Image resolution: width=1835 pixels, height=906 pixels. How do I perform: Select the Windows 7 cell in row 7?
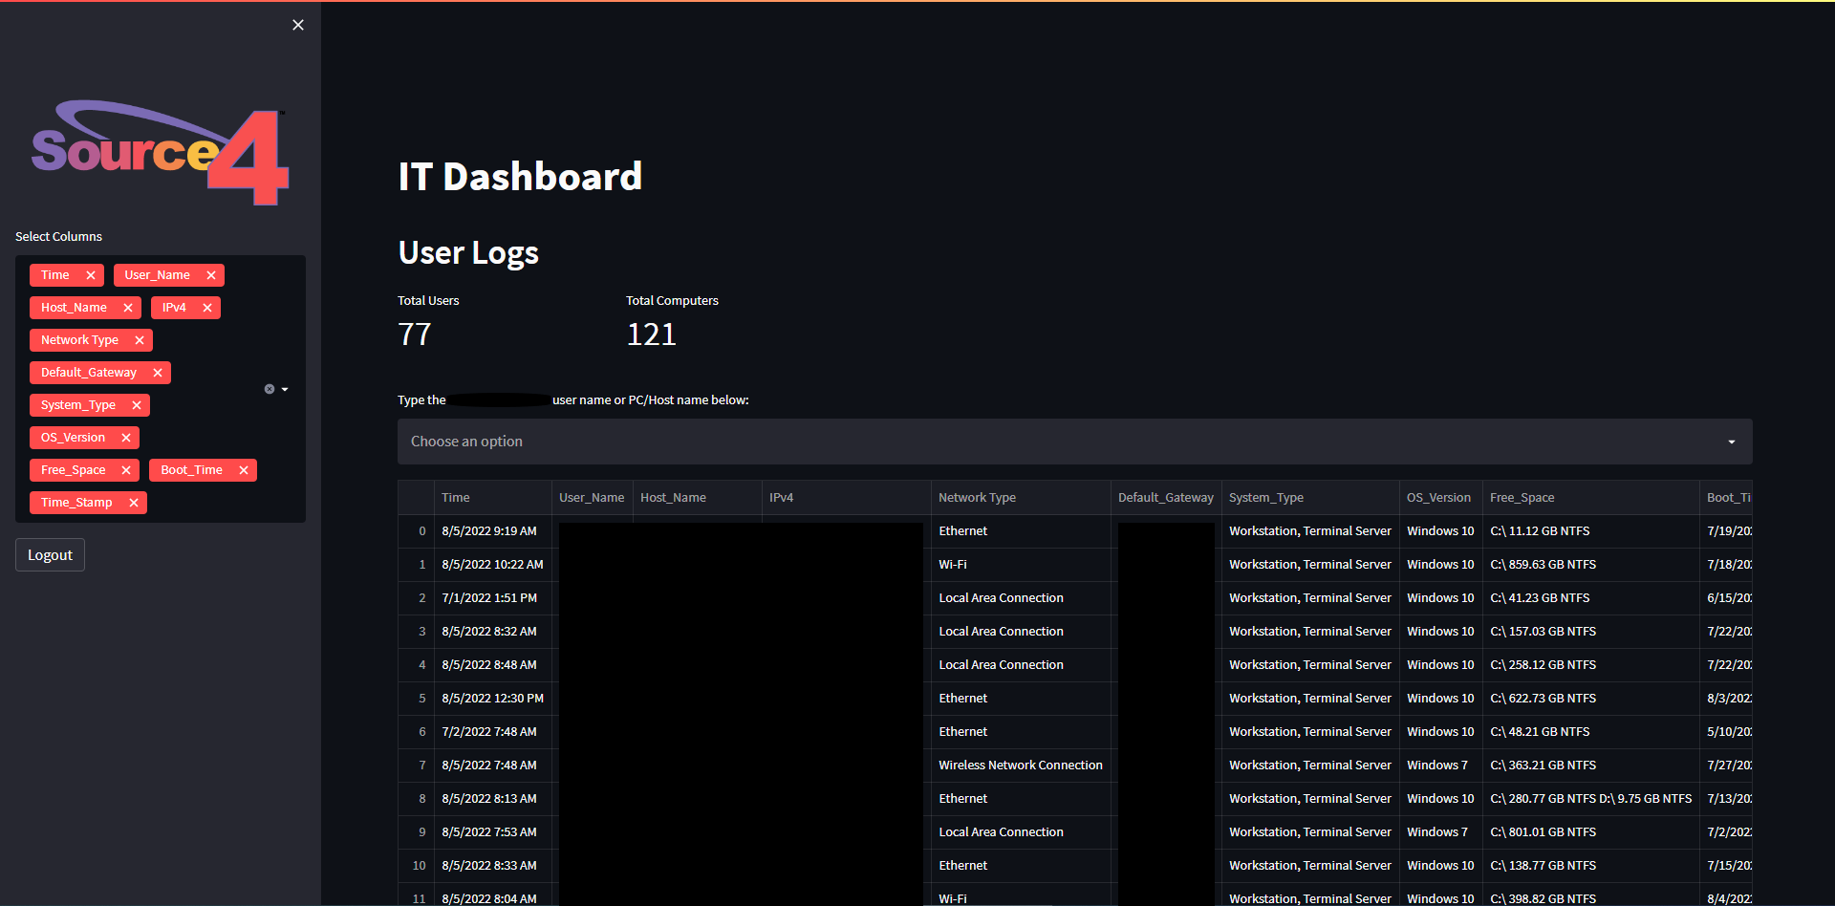pyautogui.click(x=1441, y=766)
